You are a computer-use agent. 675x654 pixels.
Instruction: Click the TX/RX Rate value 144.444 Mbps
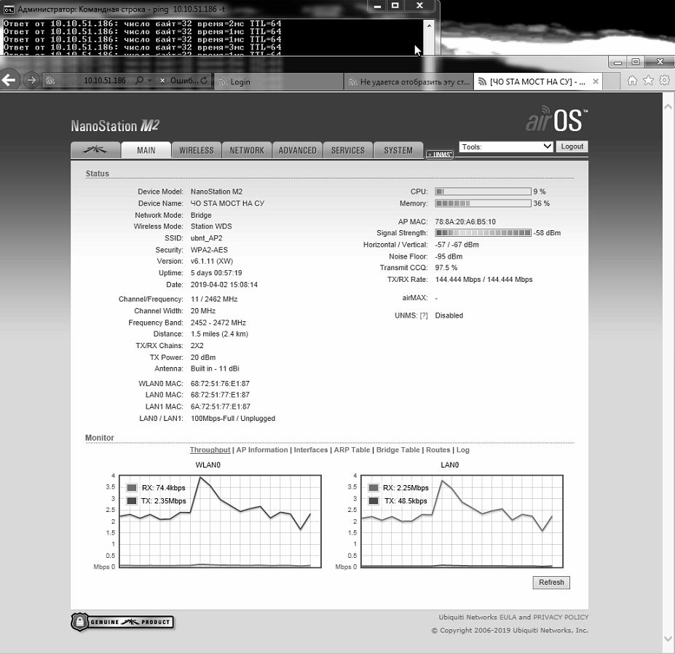(x=483, y=280)
